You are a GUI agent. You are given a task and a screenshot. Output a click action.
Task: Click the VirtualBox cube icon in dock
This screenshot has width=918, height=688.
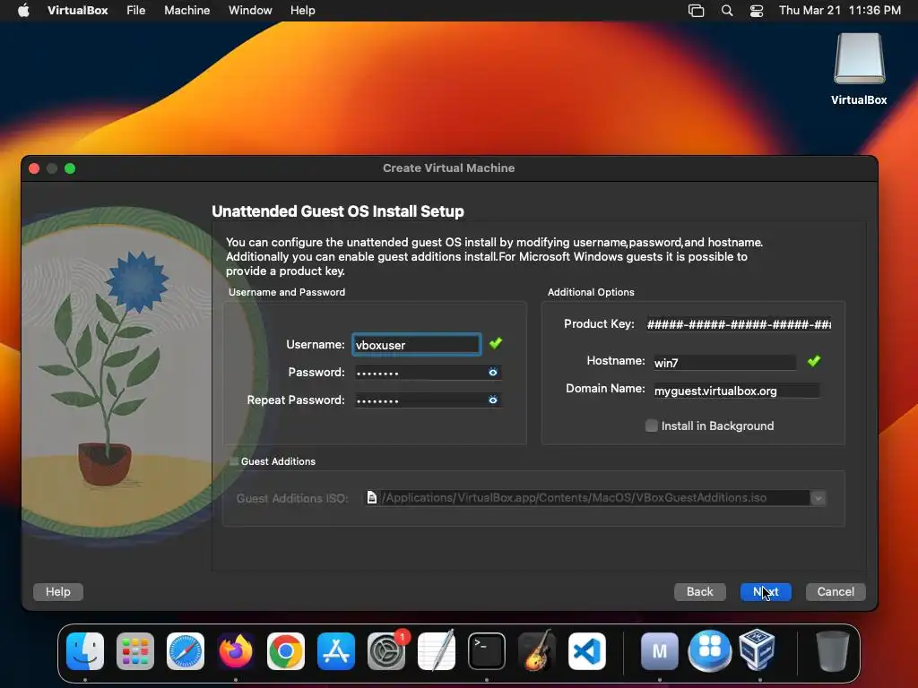click(x=757, y=650)
